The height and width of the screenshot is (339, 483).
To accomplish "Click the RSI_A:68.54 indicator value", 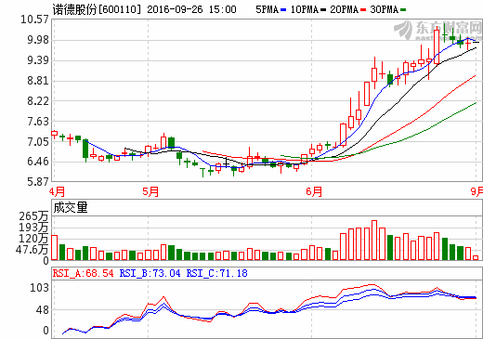I will pyautogui.click(x=84, y=273).
